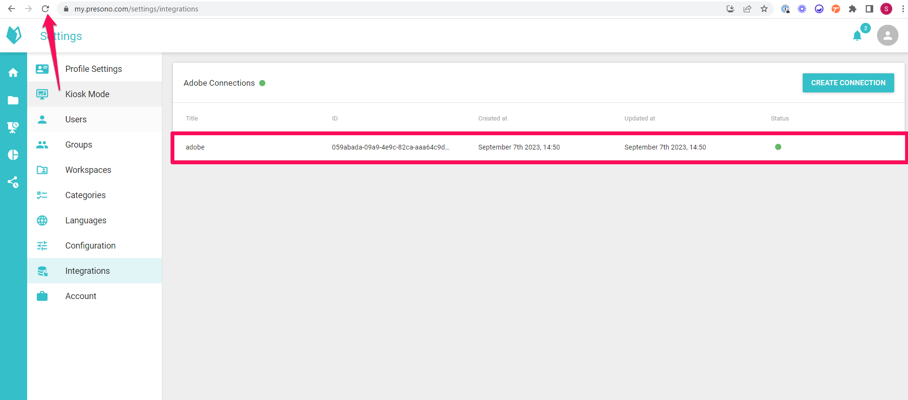The image size is (908, 400).
Task: Open the extensions puzzle icon
Action: tap(853, 9)
